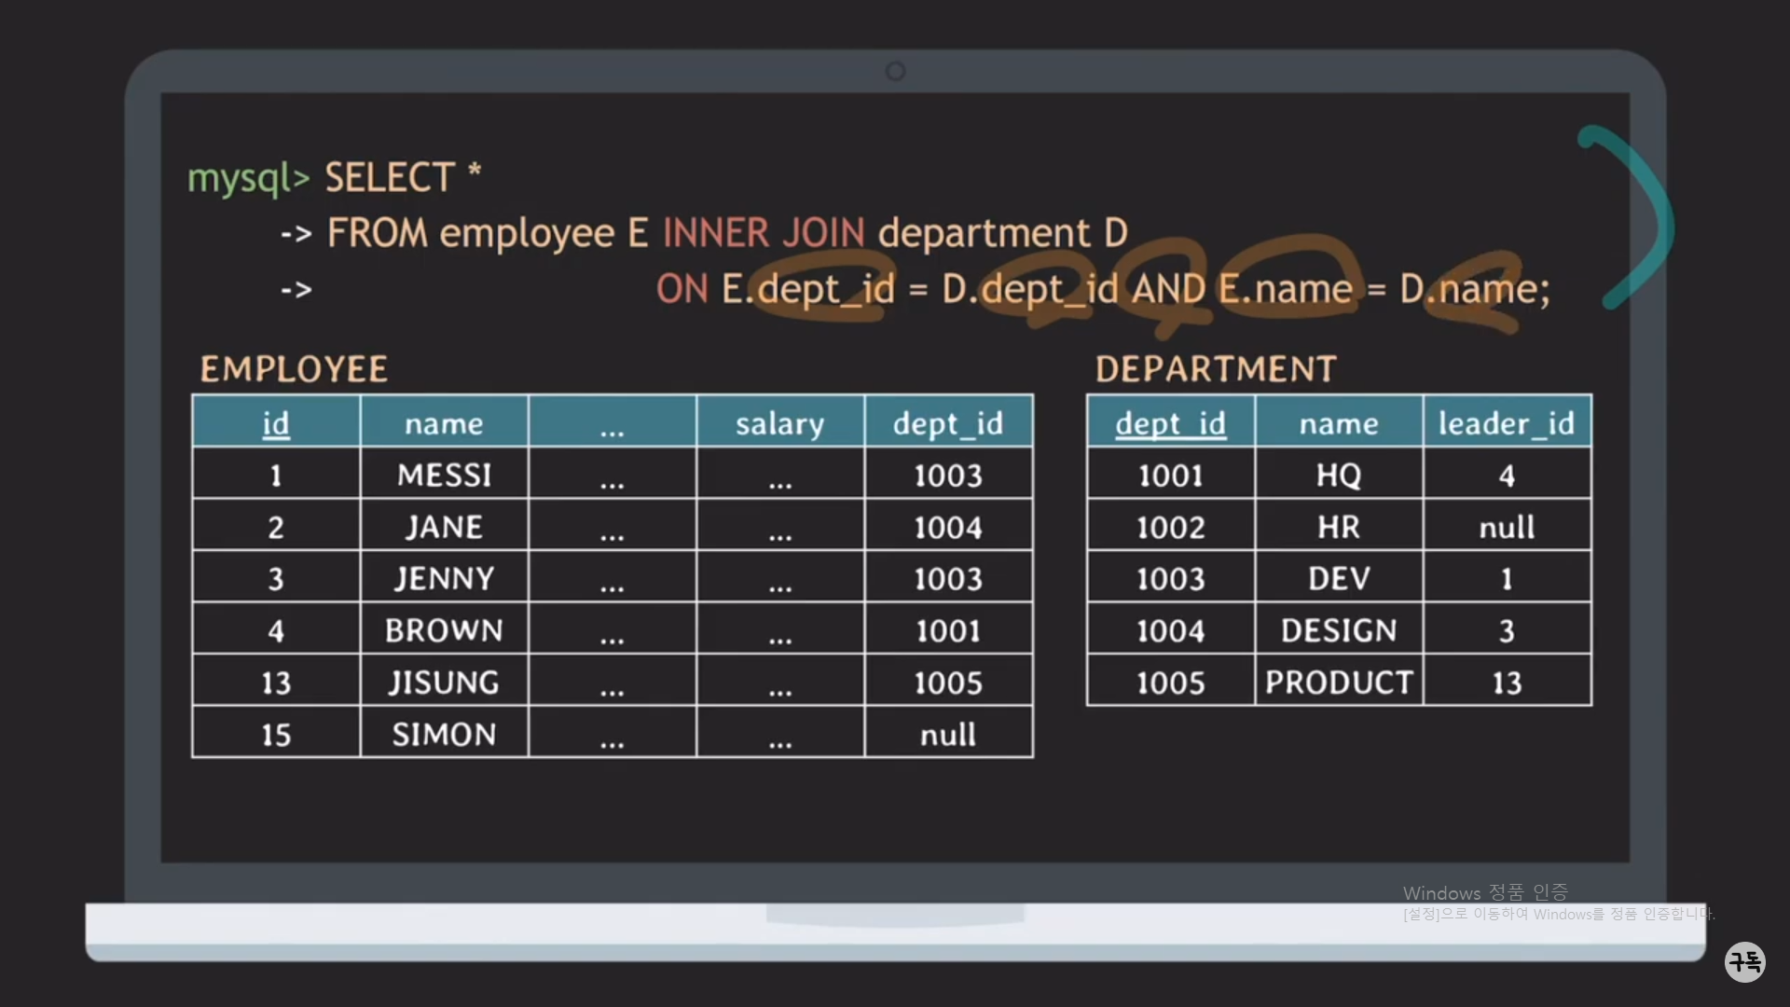1790x1007 pixels.
Task: Click the subscribe icon in bottom corner
Action: click(x=1744, y=961)
